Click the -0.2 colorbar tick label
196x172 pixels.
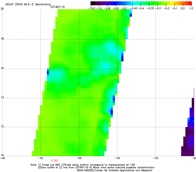(x=167, y=8)
